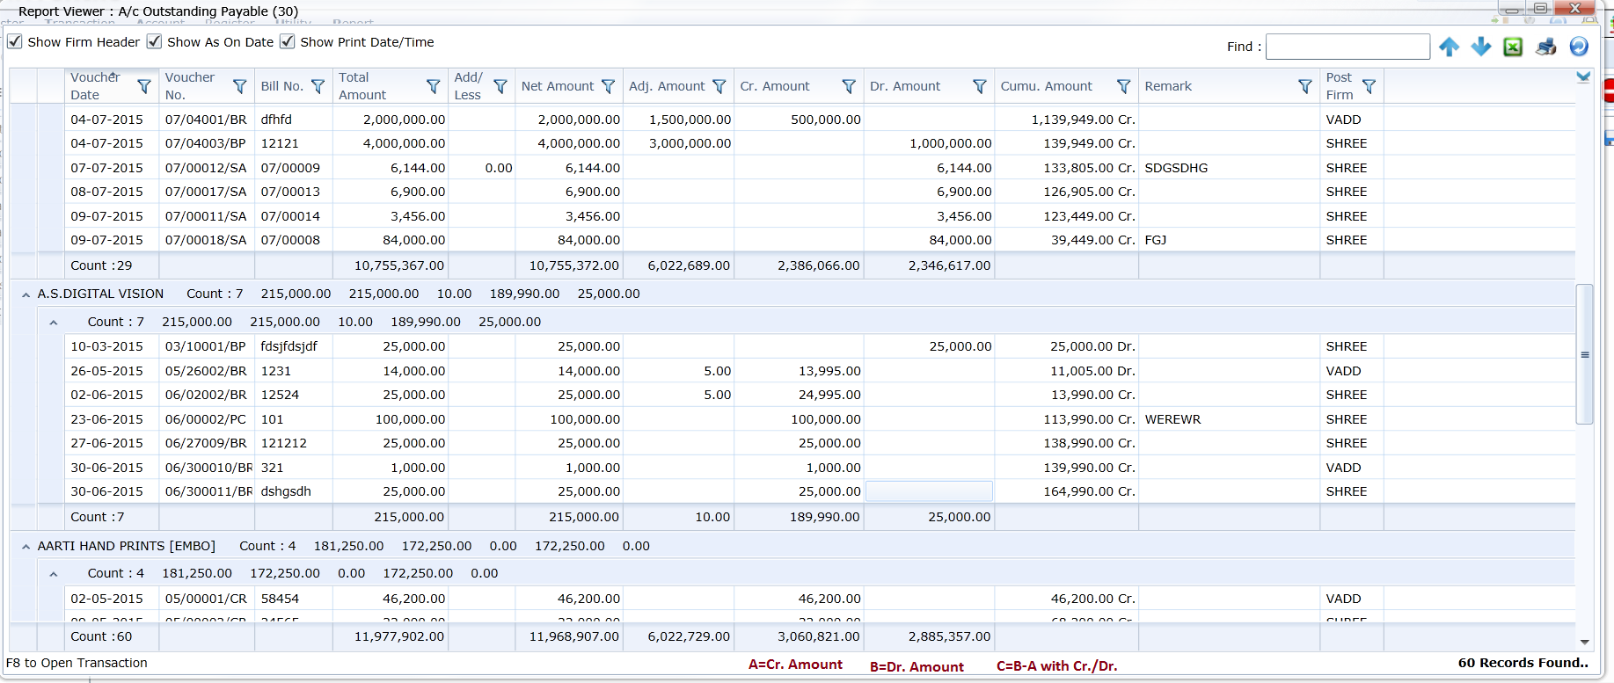This screenshot has height=683, width=1614.
Task: Click the vertical scrollbar thumb
Action: (x=1585, y=354)
